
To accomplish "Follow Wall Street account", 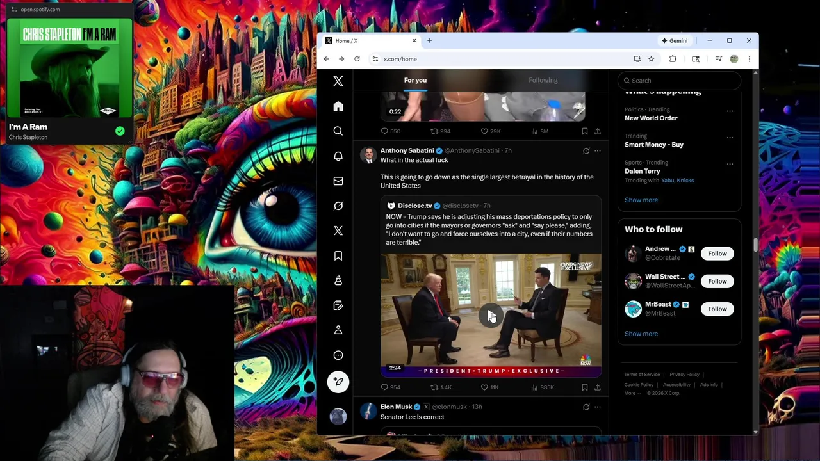I will 717,281.
